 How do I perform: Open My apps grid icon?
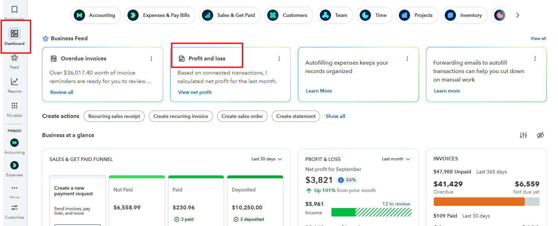pyautogui.click(x=14, y=106)
